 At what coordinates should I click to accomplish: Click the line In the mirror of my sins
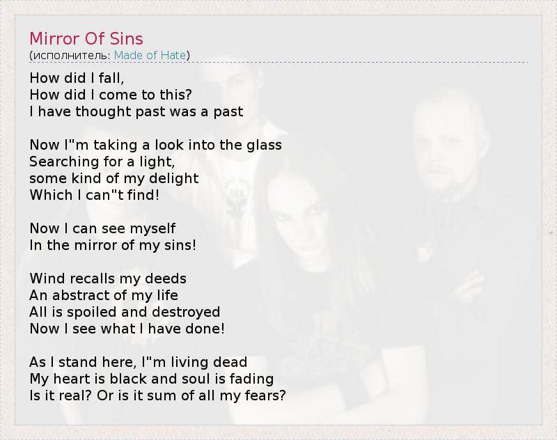click(x=113, y=245)
